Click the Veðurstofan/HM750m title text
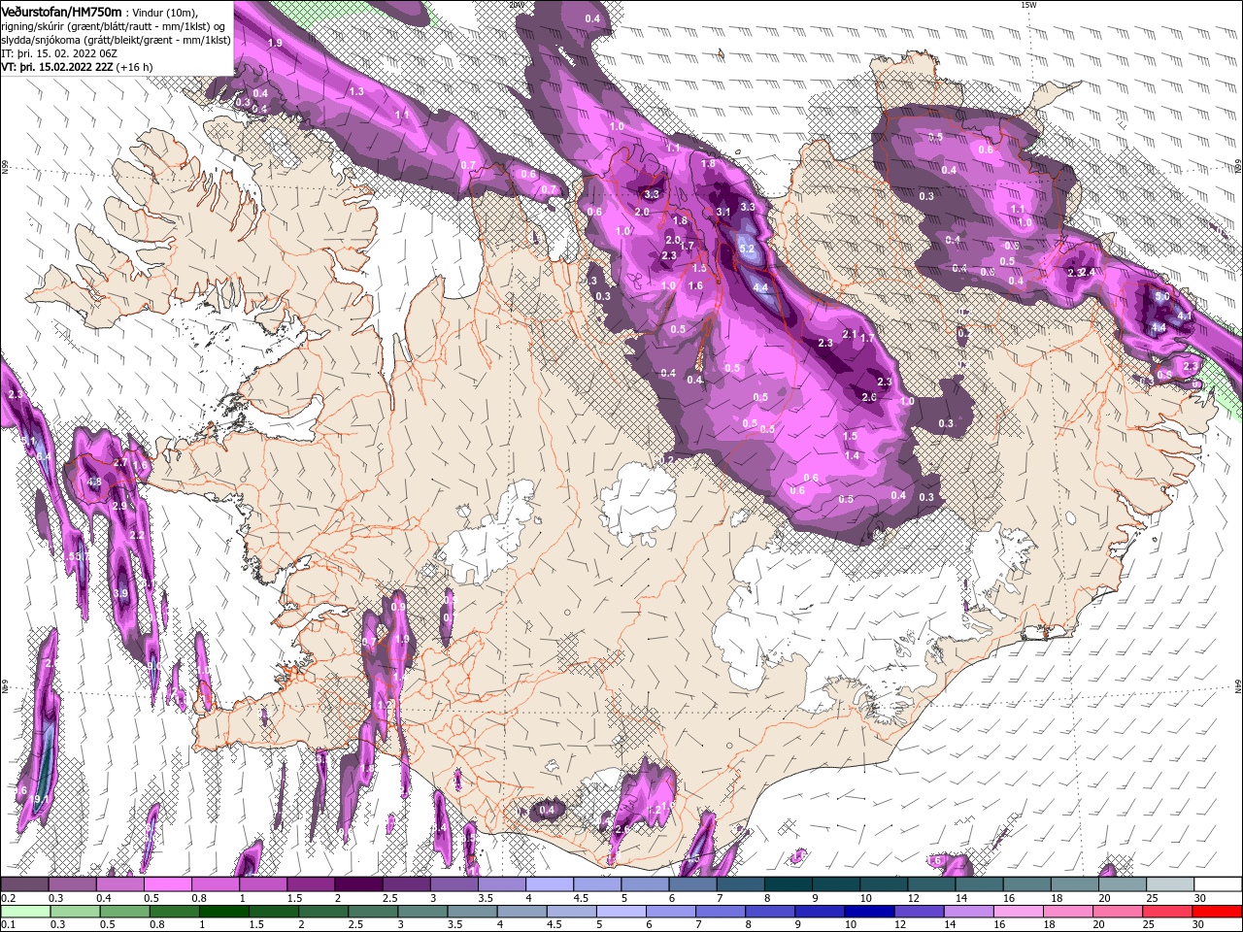The width and height of the screenshot is (1243, 932). click(61, 11)
